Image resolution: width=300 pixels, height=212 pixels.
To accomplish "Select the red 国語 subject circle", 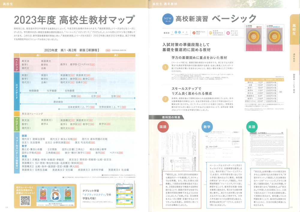I will coord(163,127).
